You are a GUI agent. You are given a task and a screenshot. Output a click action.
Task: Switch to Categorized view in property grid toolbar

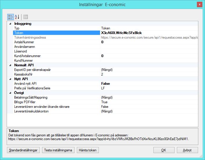click(10, 17)
